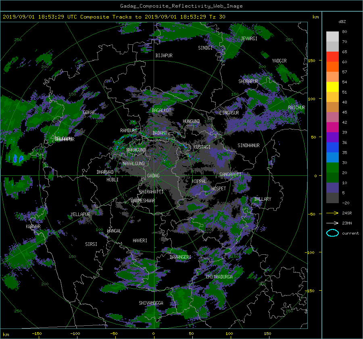Click the CHITRADURGA city label
The height and width of the screenshot is (339, 363).
coord(219,277)
